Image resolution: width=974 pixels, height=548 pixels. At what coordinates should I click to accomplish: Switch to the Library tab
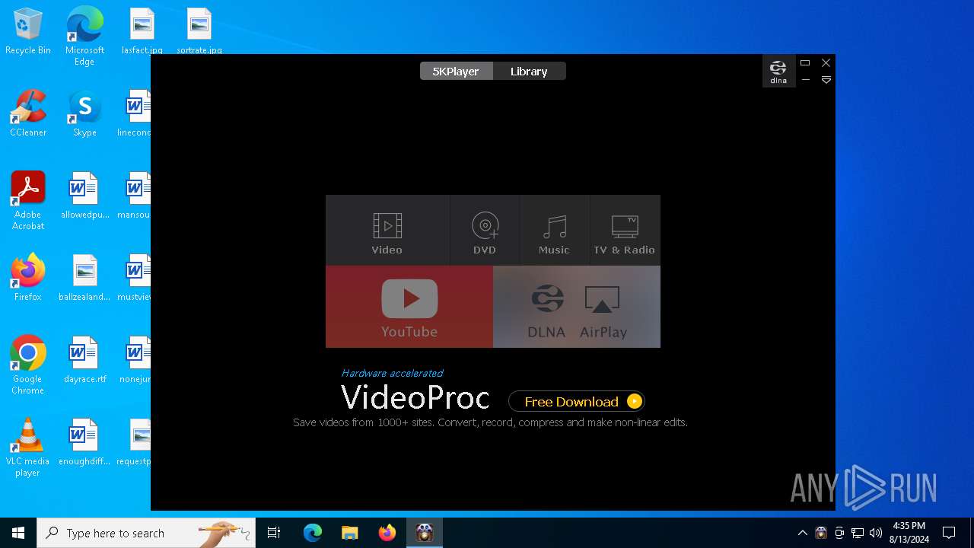coord(529,71)
